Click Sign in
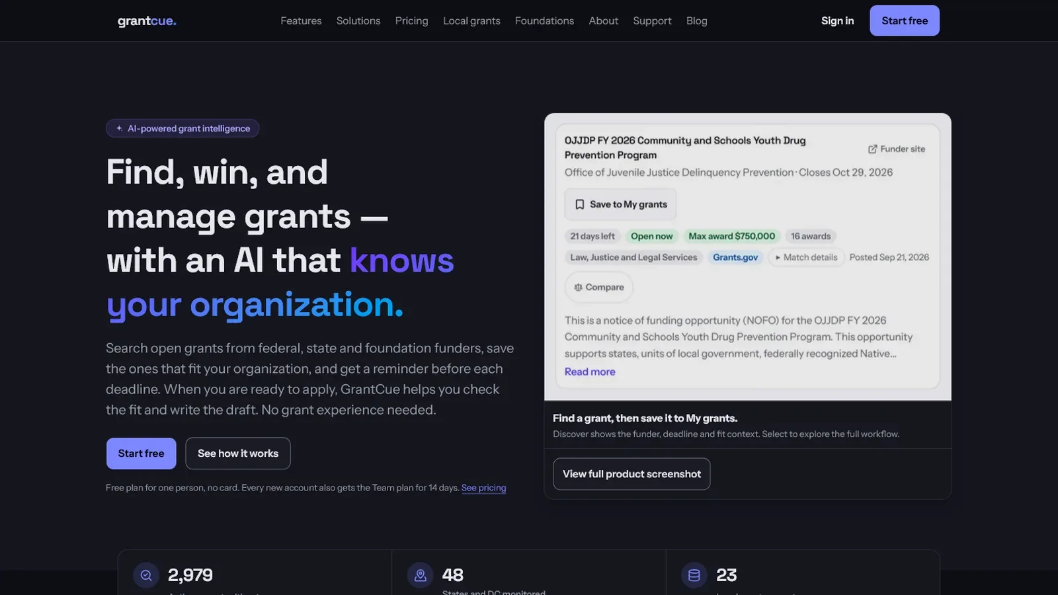The width and height of the screenshot is (1058, 595). tap(837, 20)
